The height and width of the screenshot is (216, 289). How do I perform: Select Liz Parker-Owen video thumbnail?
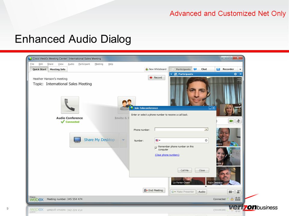point(188,181)
